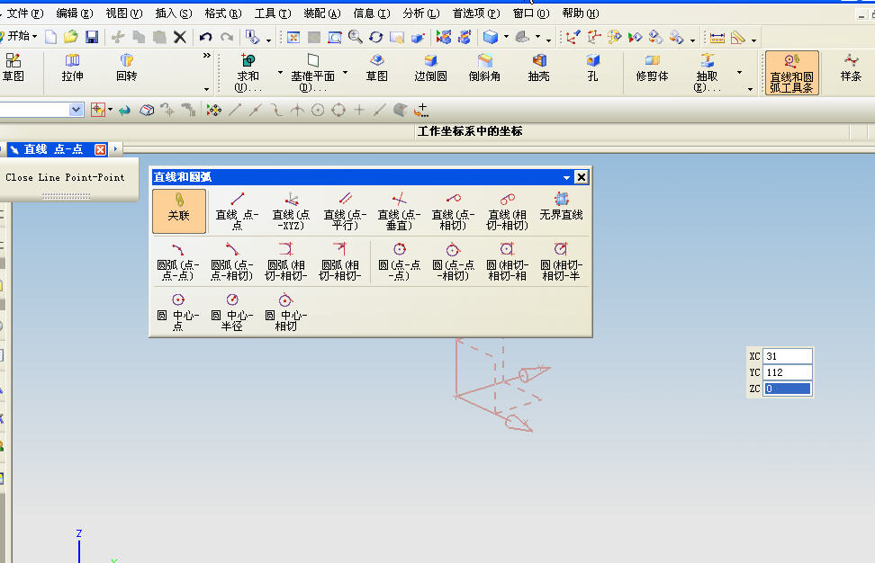The width and height of the screenshot is (875, 563).
Task: Select 无界直线 unbounded line option
Action: (562, 206)
